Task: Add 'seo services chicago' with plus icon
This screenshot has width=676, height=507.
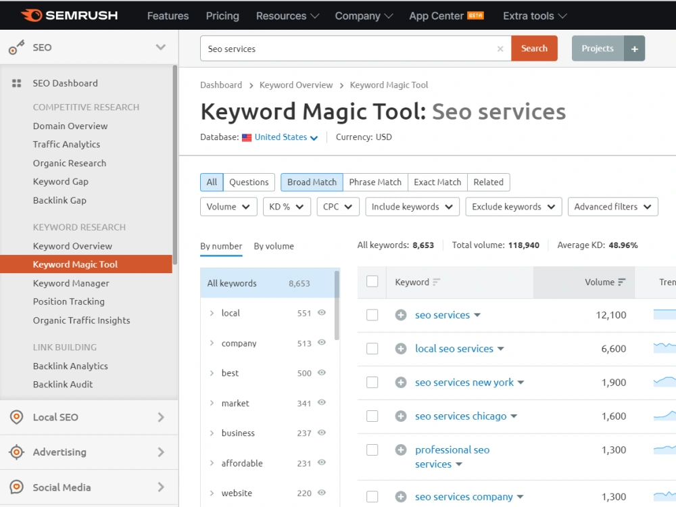Action: 400,416
